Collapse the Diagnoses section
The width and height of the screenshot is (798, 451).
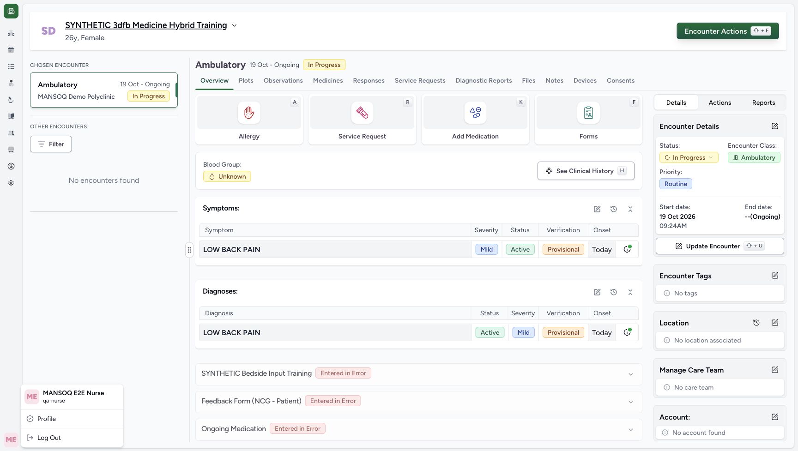click(x=630, y=292)
